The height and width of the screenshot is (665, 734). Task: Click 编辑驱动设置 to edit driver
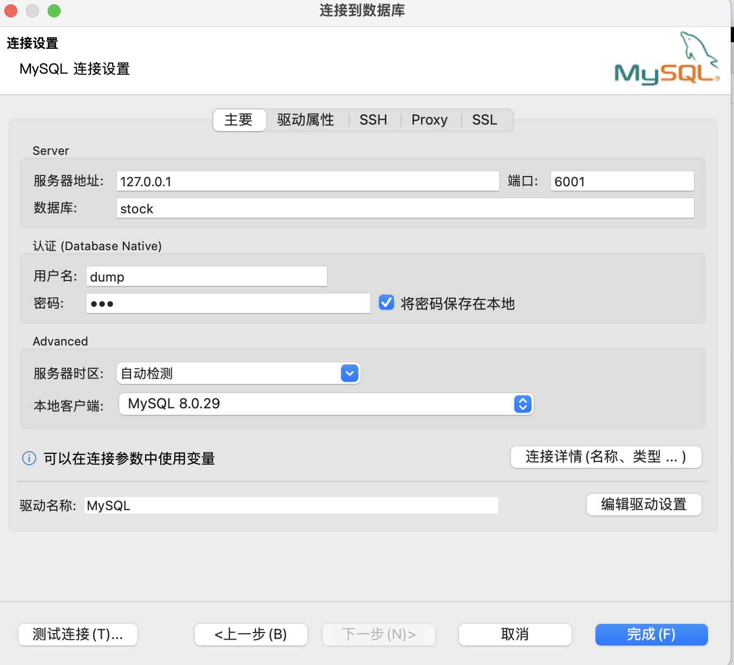click(644, 504)
